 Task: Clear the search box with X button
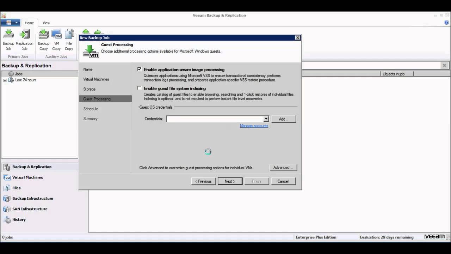click(x=444, y=65)
